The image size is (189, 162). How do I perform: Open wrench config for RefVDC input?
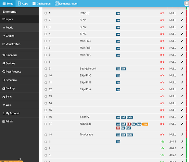[x=182, y=13]
